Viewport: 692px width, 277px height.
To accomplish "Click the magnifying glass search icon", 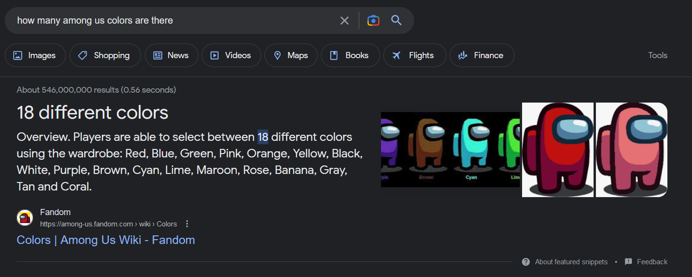I will pyautogui.click(x=396, y=20).
